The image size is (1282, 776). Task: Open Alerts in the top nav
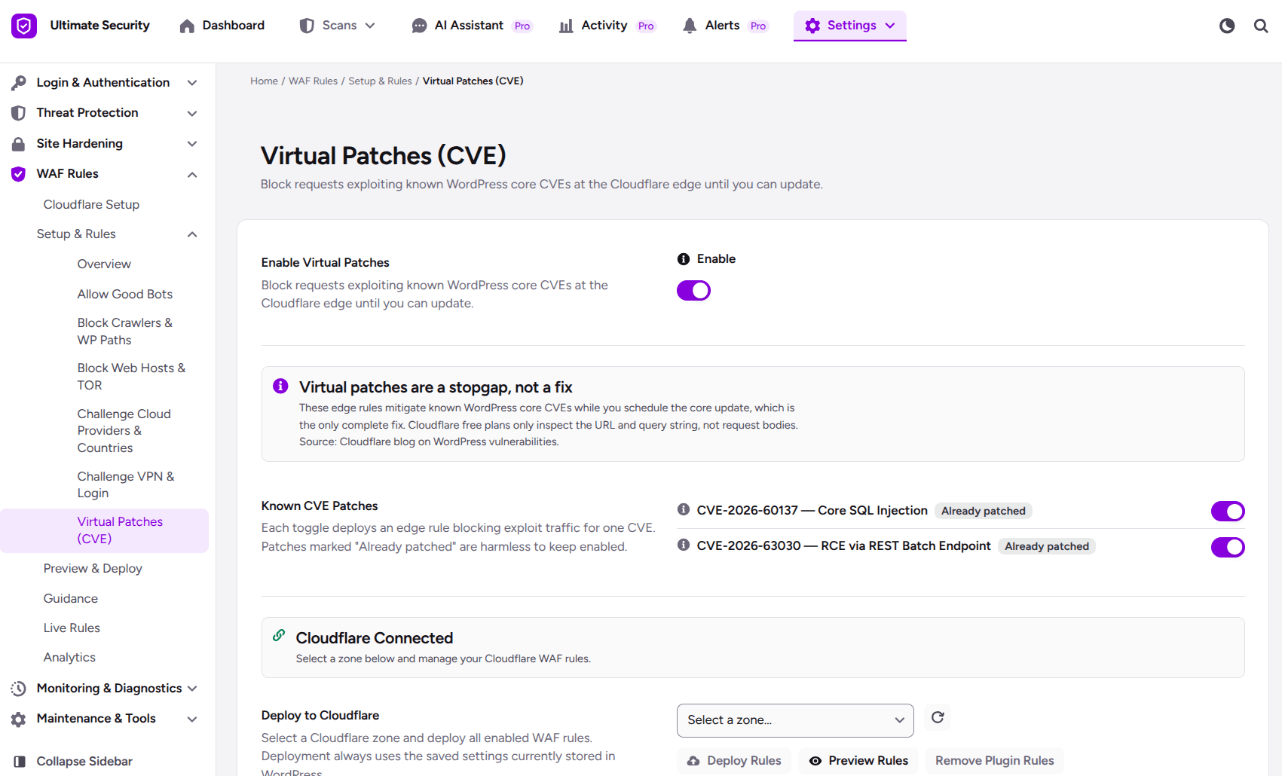[x=725, y=26]
